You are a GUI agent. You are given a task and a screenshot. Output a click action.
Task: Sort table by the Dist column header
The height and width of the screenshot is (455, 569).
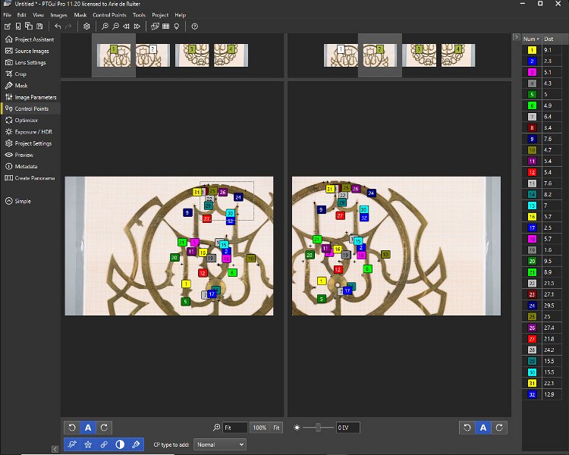[x=551, y=39]
